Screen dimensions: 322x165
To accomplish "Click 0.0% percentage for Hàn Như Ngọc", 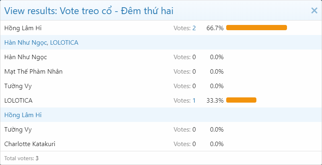I will click(x=217, y=57).
